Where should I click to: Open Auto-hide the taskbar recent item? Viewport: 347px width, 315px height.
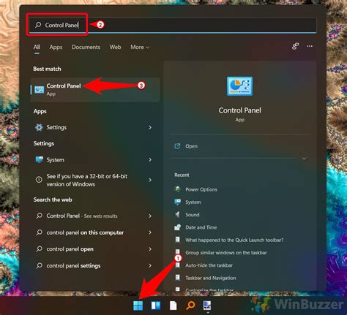[209, 265]
